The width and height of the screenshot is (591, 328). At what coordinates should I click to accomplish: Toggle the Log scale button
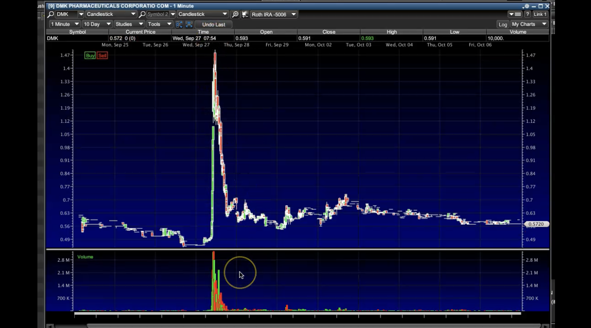pyautogui.click(x=503, y=24)
